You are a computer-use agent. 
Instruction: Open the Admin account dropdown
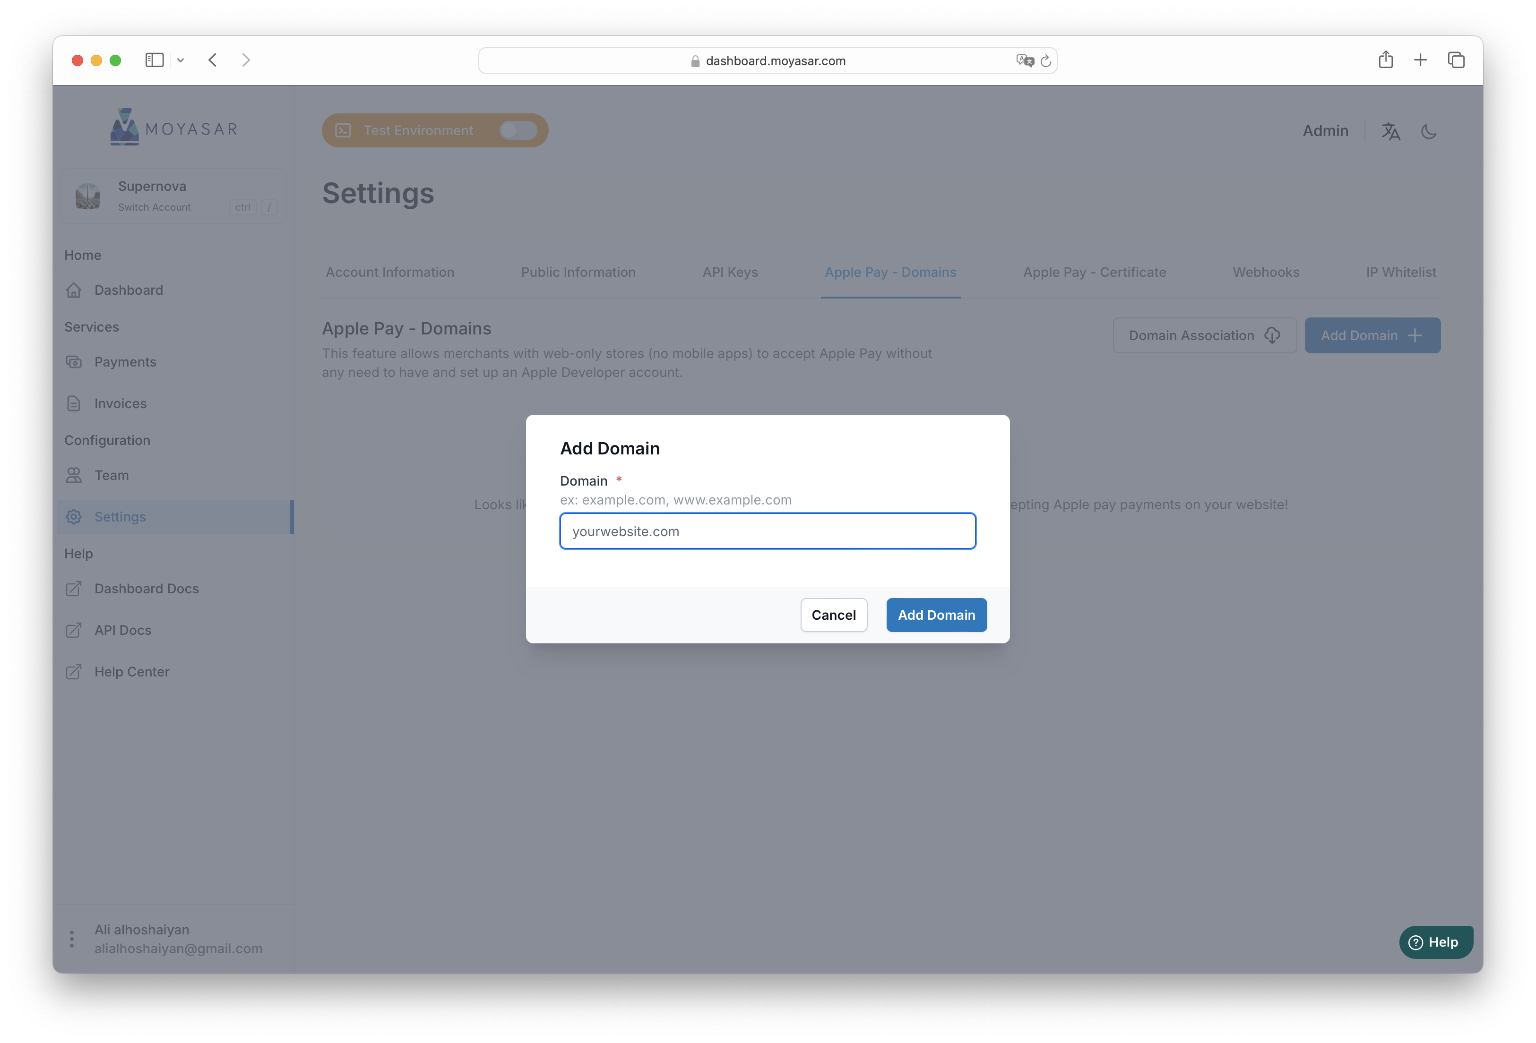tap(1325, 130)
